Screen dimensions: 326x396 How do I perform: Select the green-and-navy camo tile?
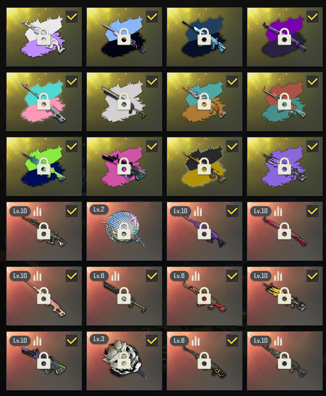44,166
